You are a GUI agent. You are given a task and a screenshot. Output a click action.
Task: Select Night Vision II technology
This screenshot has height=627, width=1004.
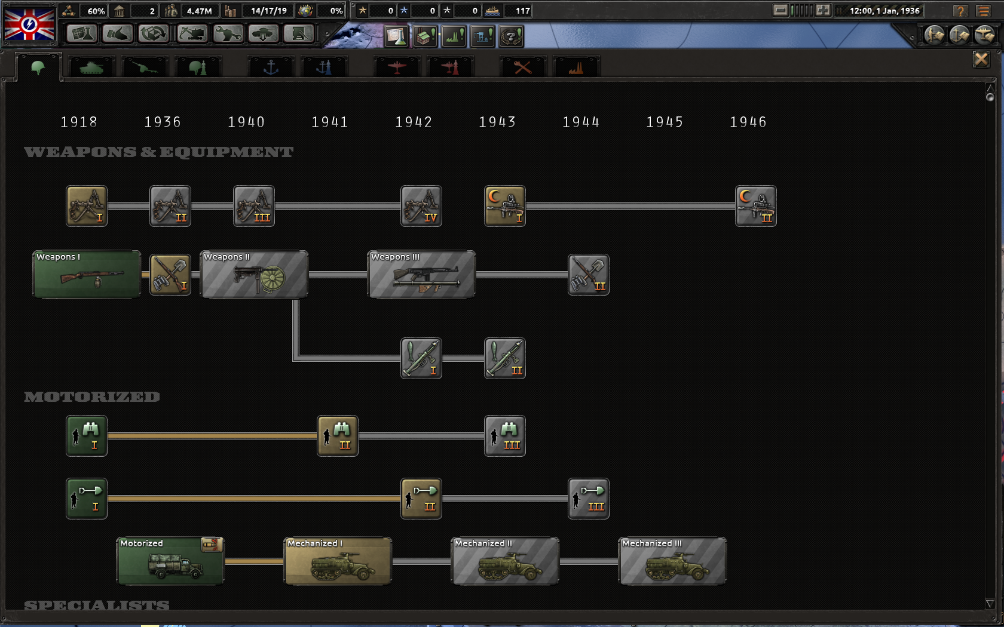756,206
